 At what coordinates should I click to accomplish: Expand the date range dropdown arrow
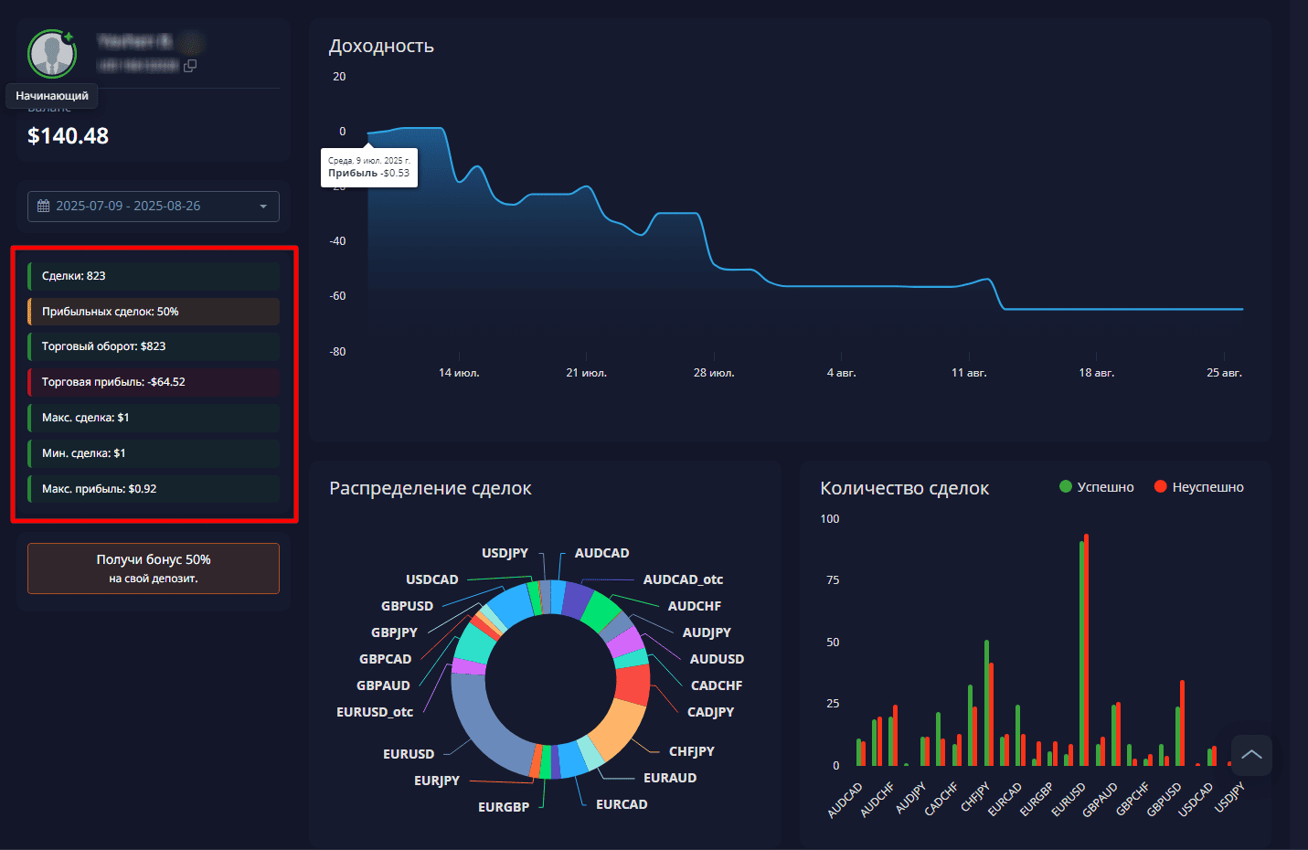point(263,207)
